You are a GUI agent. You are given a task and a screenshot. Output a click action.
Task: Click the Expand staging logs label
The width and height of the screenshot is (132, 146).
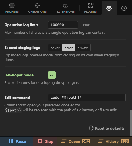[22, 48]
